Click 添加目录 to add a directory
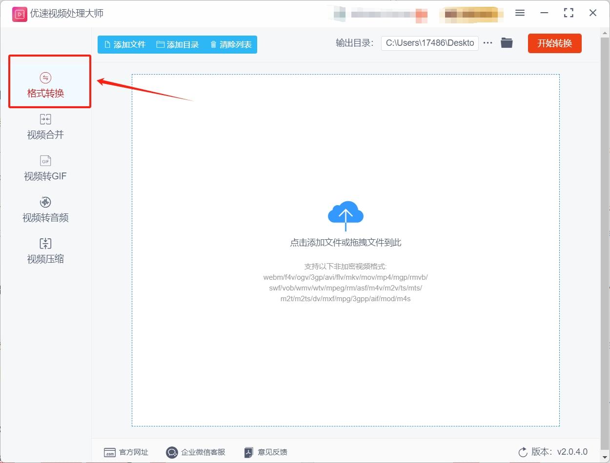610x463 pixels. pyautogui.click(x=179, y=44)
